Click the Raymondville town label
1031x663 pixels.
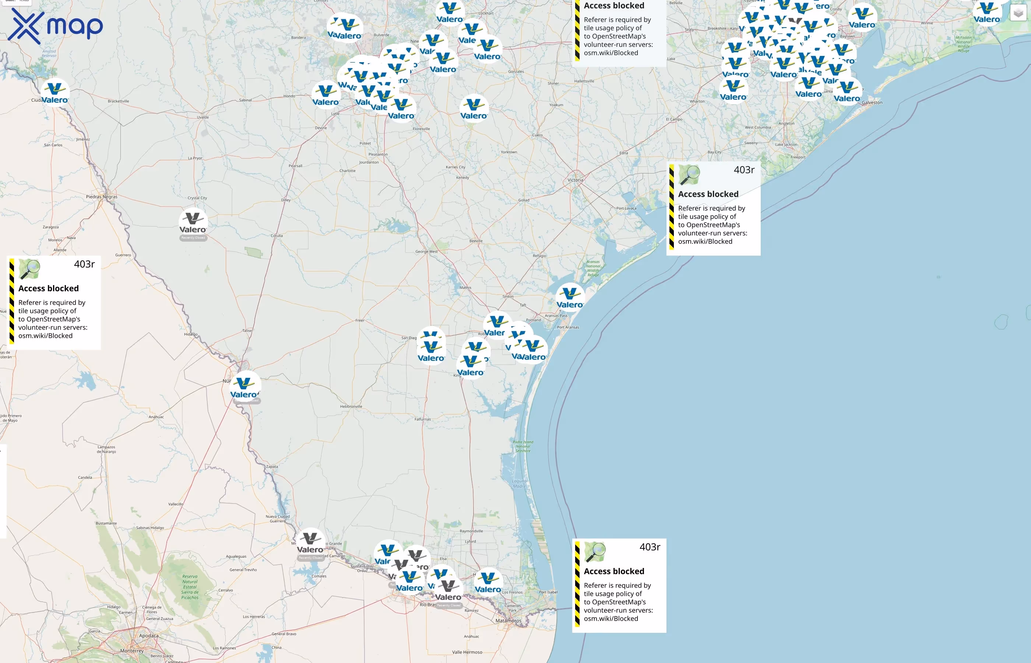pos(471,531)
